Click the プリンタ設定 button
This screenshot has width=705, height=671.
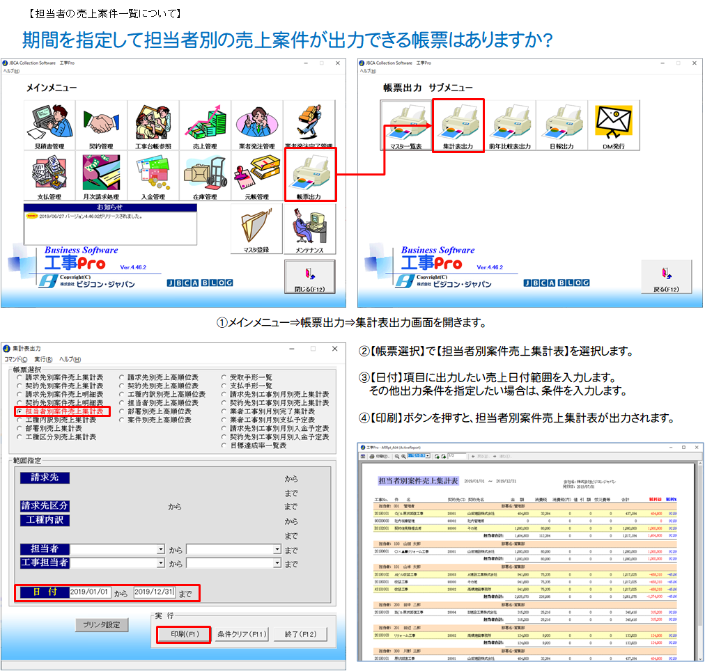102,625
